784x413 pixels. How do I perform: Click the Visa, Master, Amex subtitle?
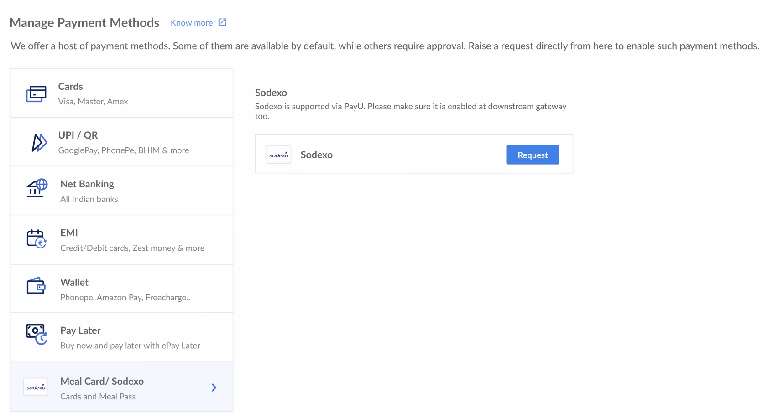93,102
